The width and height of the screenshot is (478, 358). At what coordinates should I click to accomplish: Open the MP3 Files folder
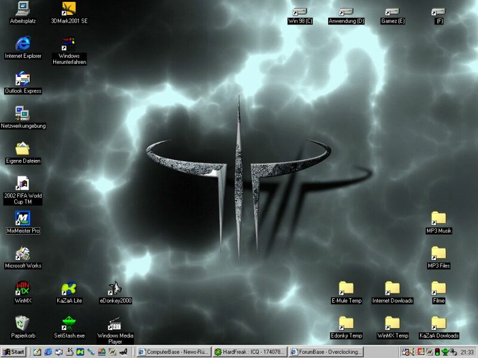click(439, 258)
